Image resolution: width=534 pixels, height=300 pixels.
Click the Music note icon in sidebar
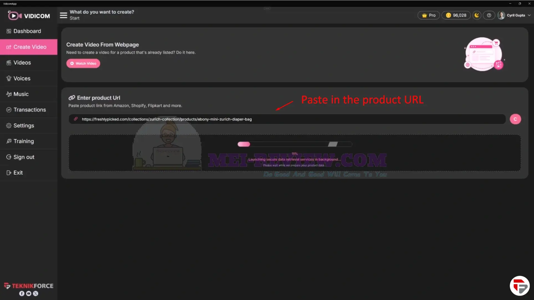9,94
